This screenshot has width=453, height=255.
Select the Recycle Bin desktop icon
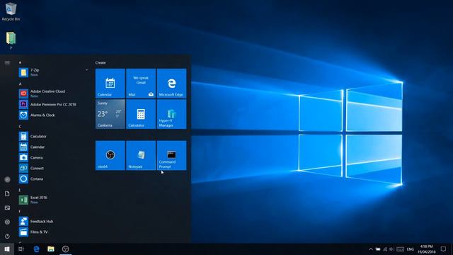point(11,11)
